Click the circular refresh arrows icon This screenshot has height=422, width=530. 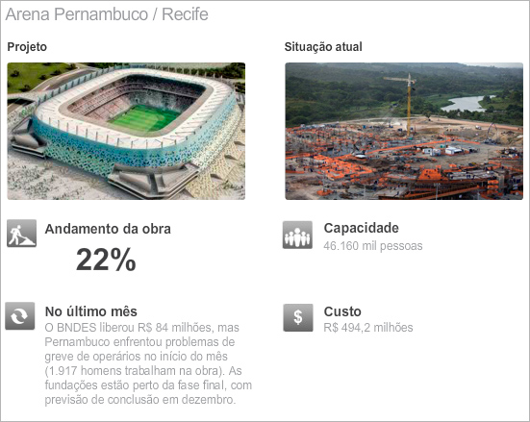(20, 316)
